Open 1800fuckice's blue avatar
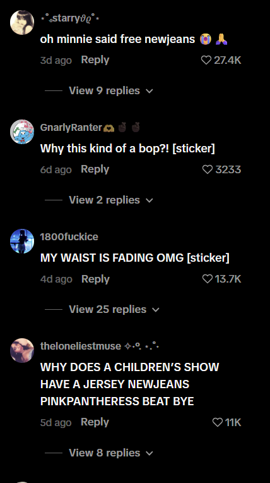Viewport: 270px width, 483px height. pos(22,241)
